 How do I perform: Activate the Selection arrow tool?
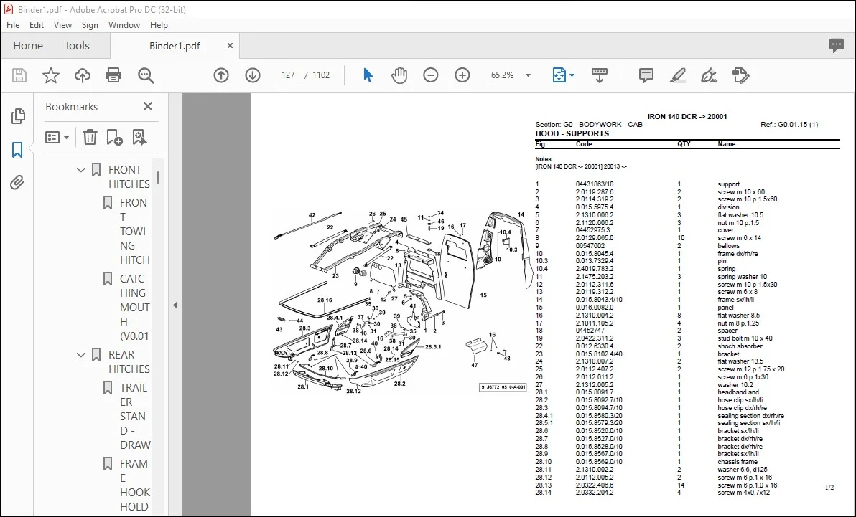pyautogui.click(x=368, y=75)
